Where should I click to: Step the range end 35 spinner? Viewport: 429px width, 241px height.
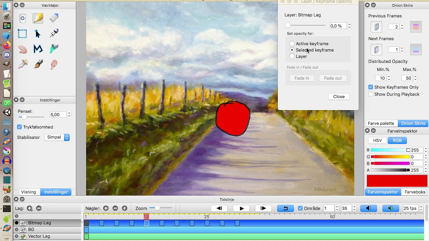pyautogui.click(x=354, y=208)
